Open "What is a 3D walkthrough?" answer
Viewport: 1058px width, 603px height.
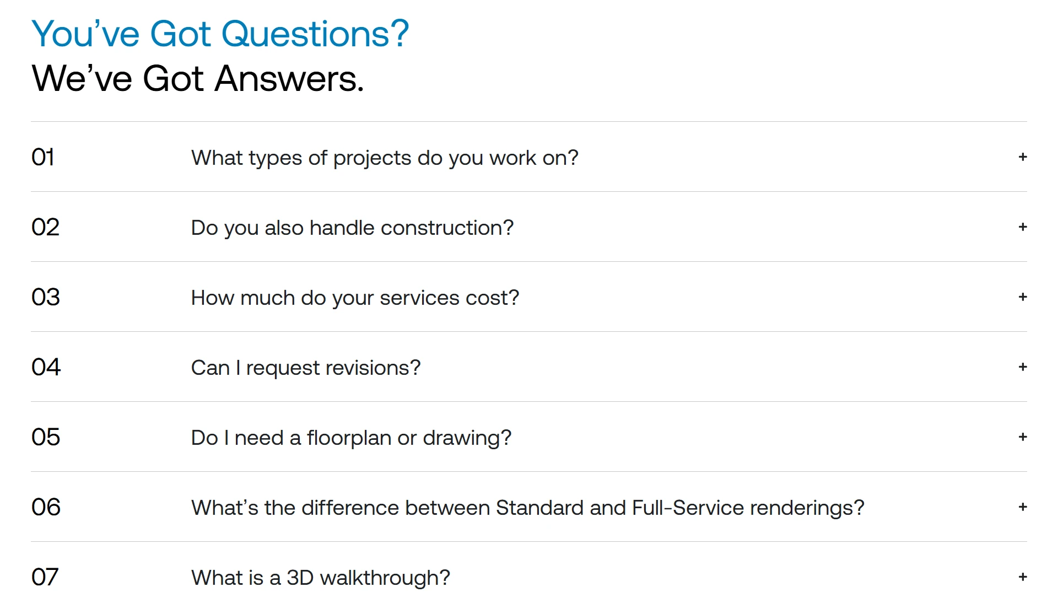coord(321,578)
